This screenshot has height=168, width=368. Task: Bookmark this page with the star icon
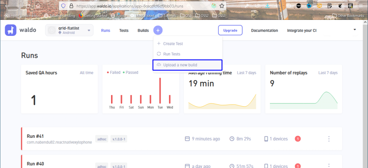[x=222, y=6]
